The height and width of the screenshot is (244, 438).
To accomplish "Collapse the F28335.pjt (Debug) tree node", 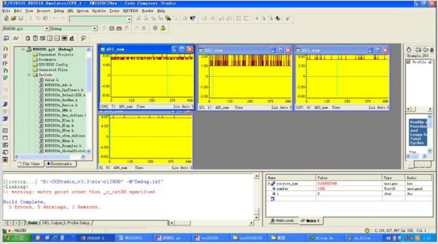I will 23,49.
